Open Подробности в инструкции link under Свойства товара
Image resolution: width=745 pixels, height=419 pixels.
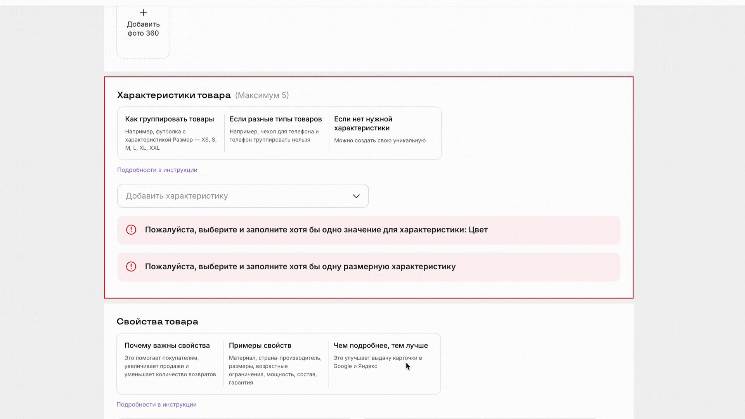coord(156,404)
